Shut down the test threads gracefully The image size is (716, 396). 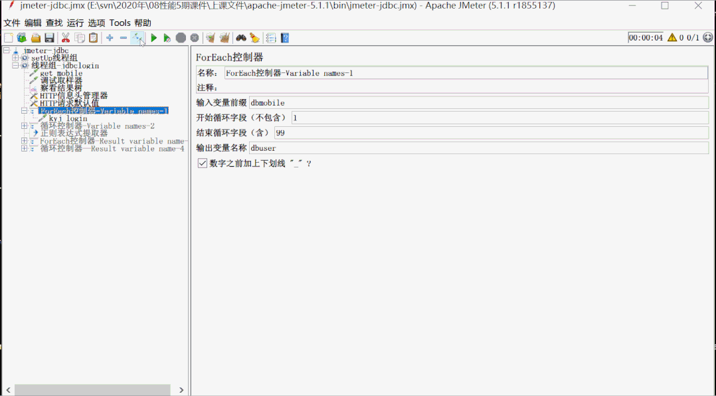coord(195,38)
